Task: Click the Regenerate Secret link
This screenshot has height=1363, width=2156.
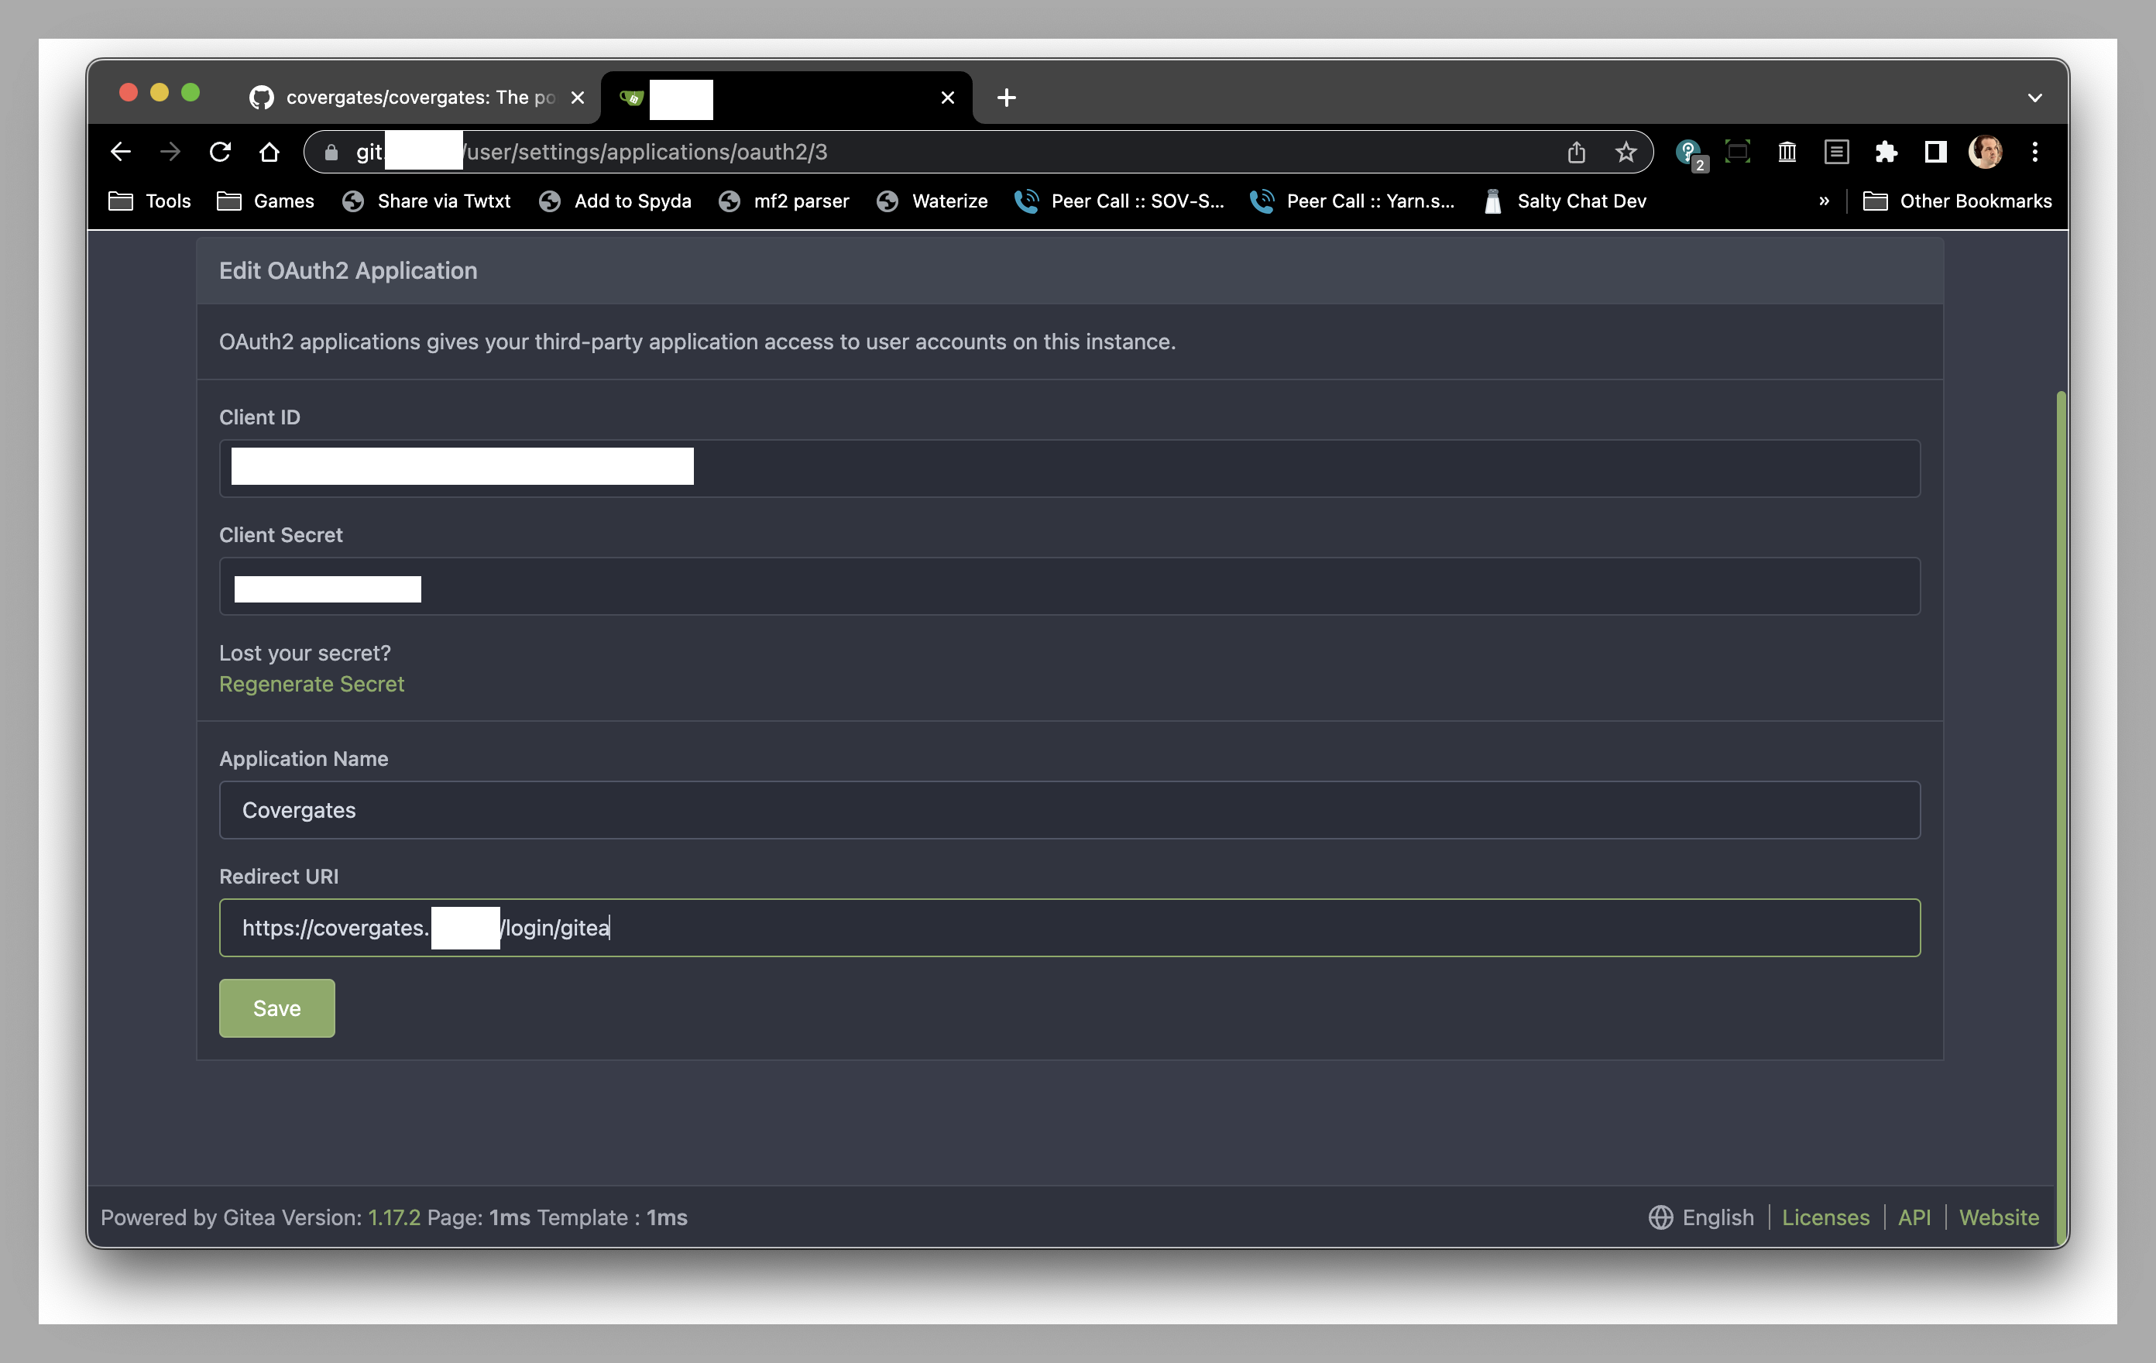Action: [311, 683]
